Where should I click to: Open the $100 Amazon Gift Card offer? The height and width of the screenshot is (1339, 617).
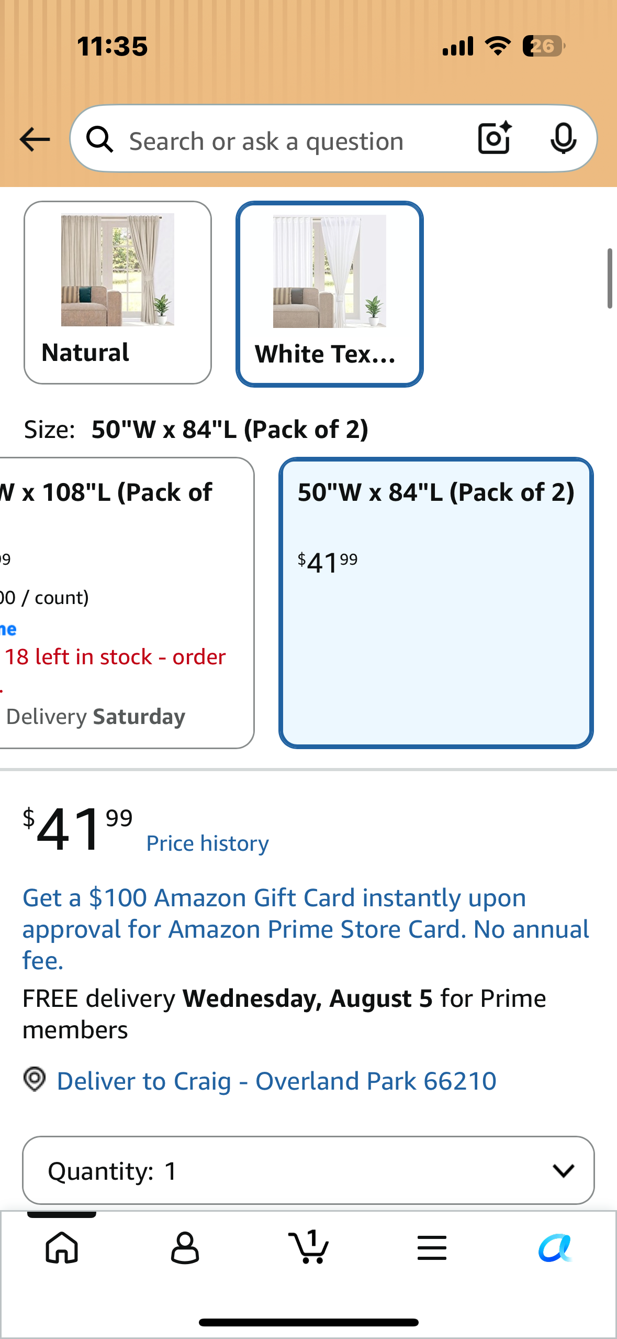click(306, 929)
